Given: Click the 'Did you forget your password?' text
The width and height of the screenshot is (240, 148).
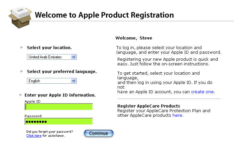Looking at the screenshot, I should click(50, 132).
